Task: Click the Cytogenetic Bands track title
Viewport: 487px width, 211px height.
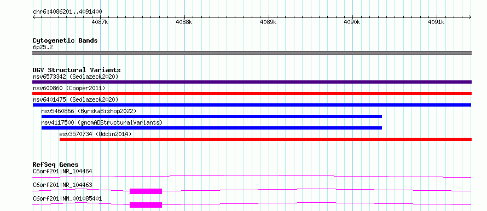Action: tap(65, 40)
